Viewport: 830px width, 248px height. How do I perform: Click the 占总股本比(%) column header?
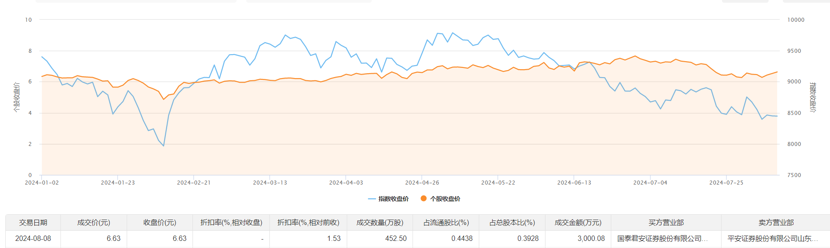click(512, 222)
